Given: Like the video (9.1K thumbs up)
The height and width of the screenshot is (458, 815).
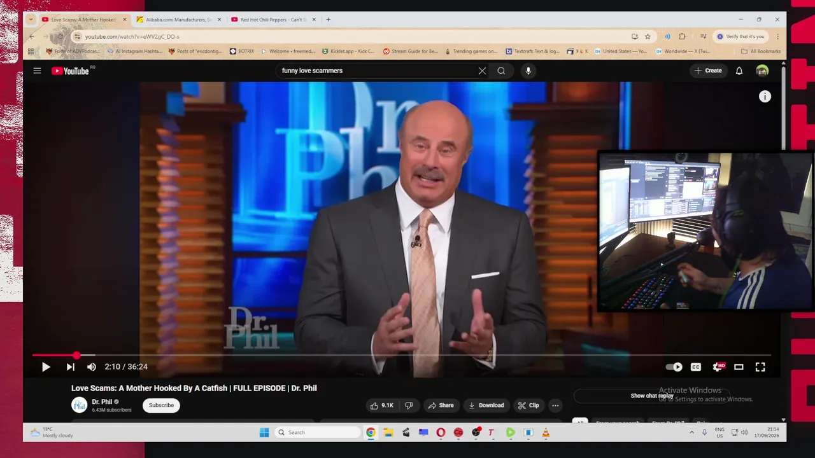Looking at the screenshot, I should [382, 405].
